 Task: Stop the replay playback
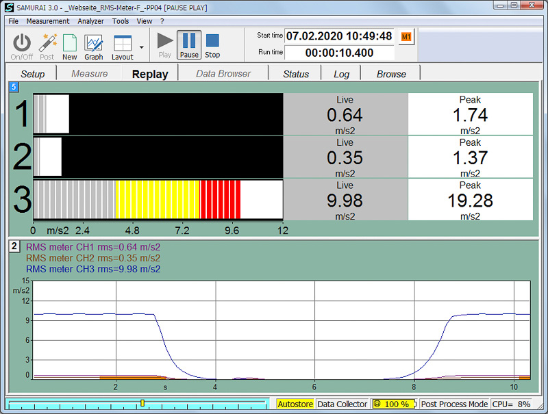point(212,44)
